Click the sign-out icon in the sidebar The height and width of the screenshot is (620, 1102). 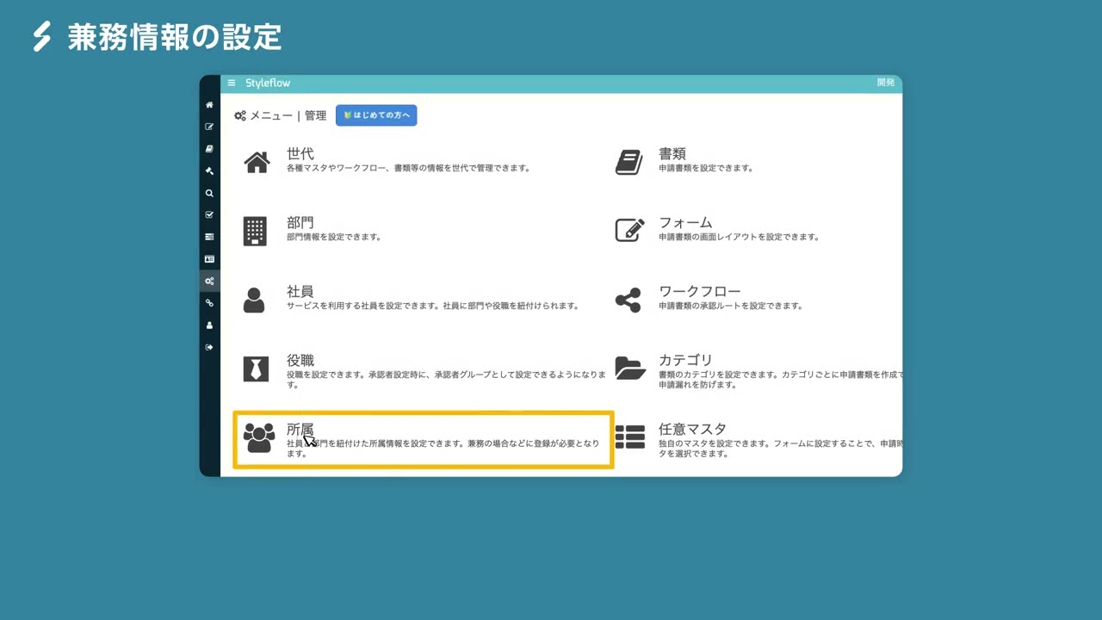pyautogui.click(x=209, y=347)
